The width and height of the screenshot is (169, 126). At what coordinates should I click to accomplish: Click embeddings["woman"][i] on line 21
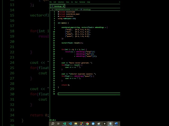coord(86,56)
